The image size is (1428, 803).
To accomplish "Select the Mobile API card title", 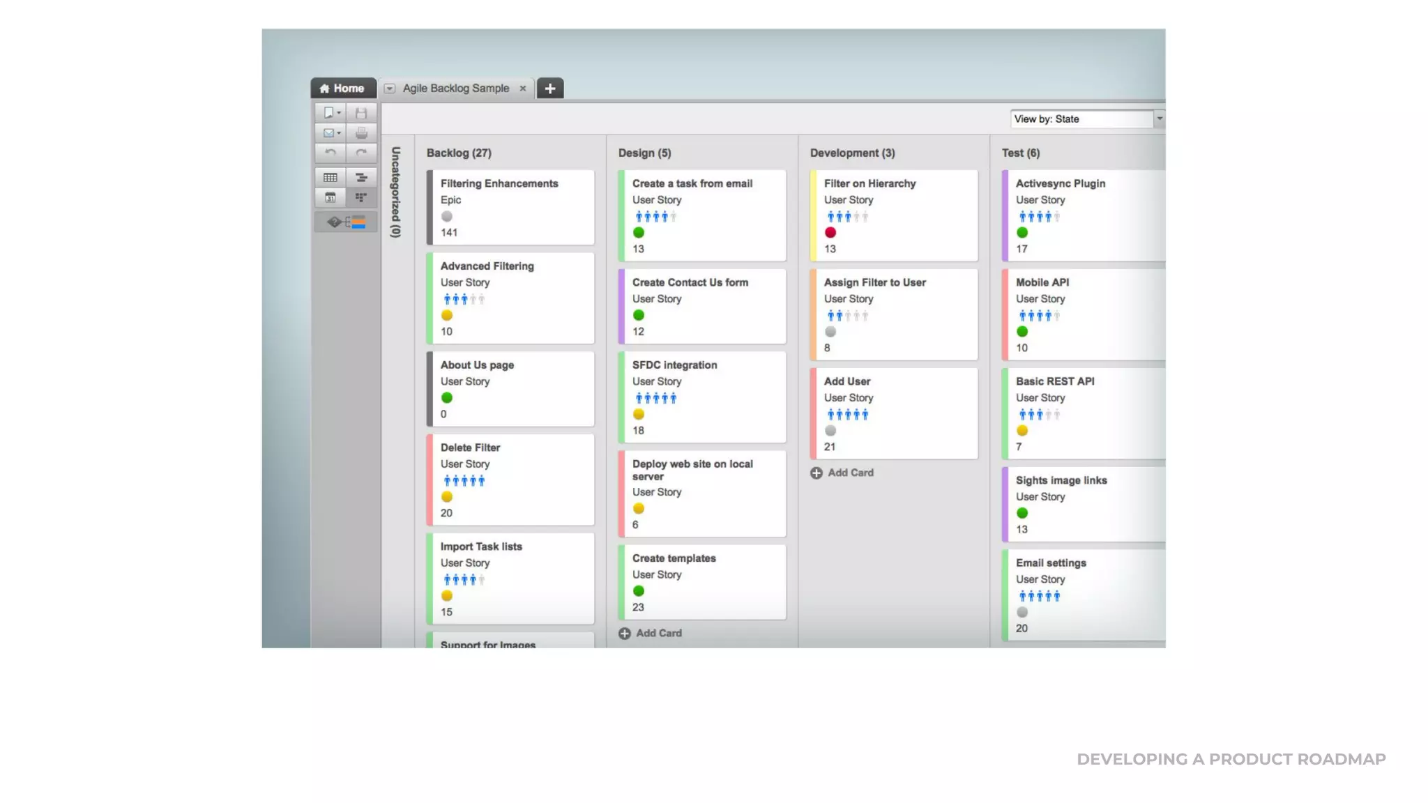I will tap(1042, 282).
